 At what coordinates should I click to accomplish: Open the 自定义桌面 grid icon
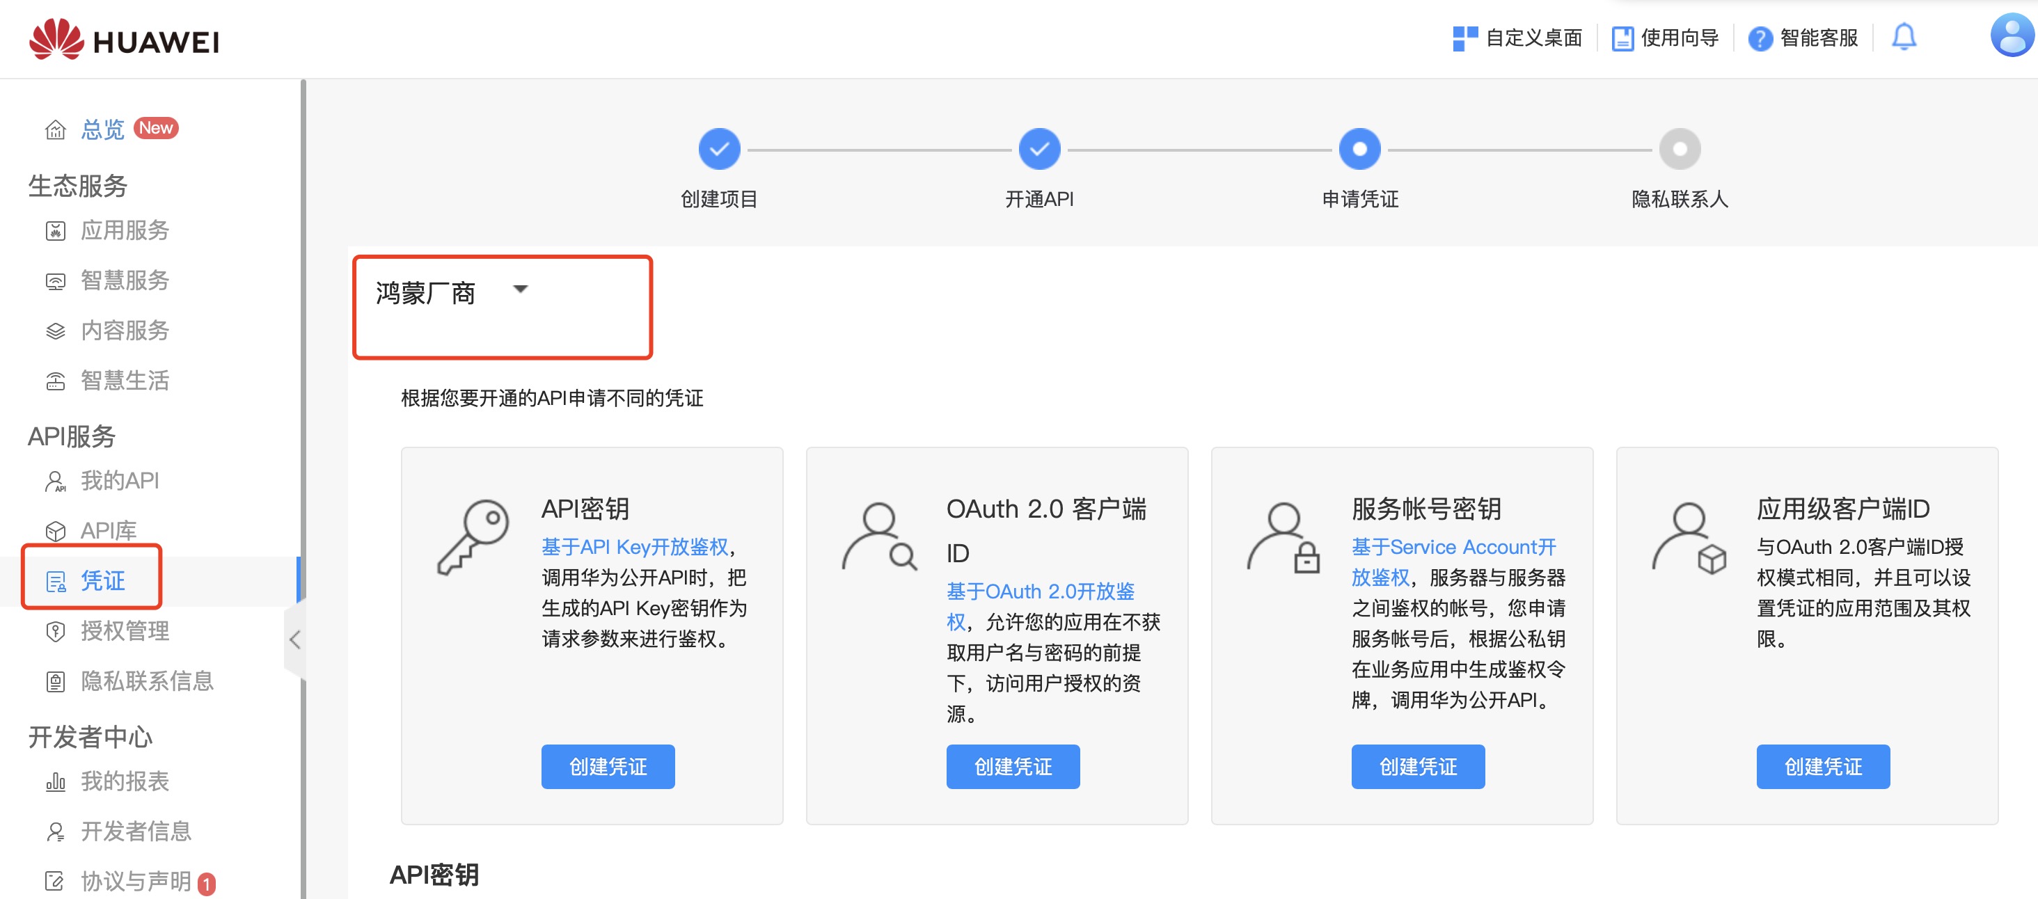tap(1465, 38)
